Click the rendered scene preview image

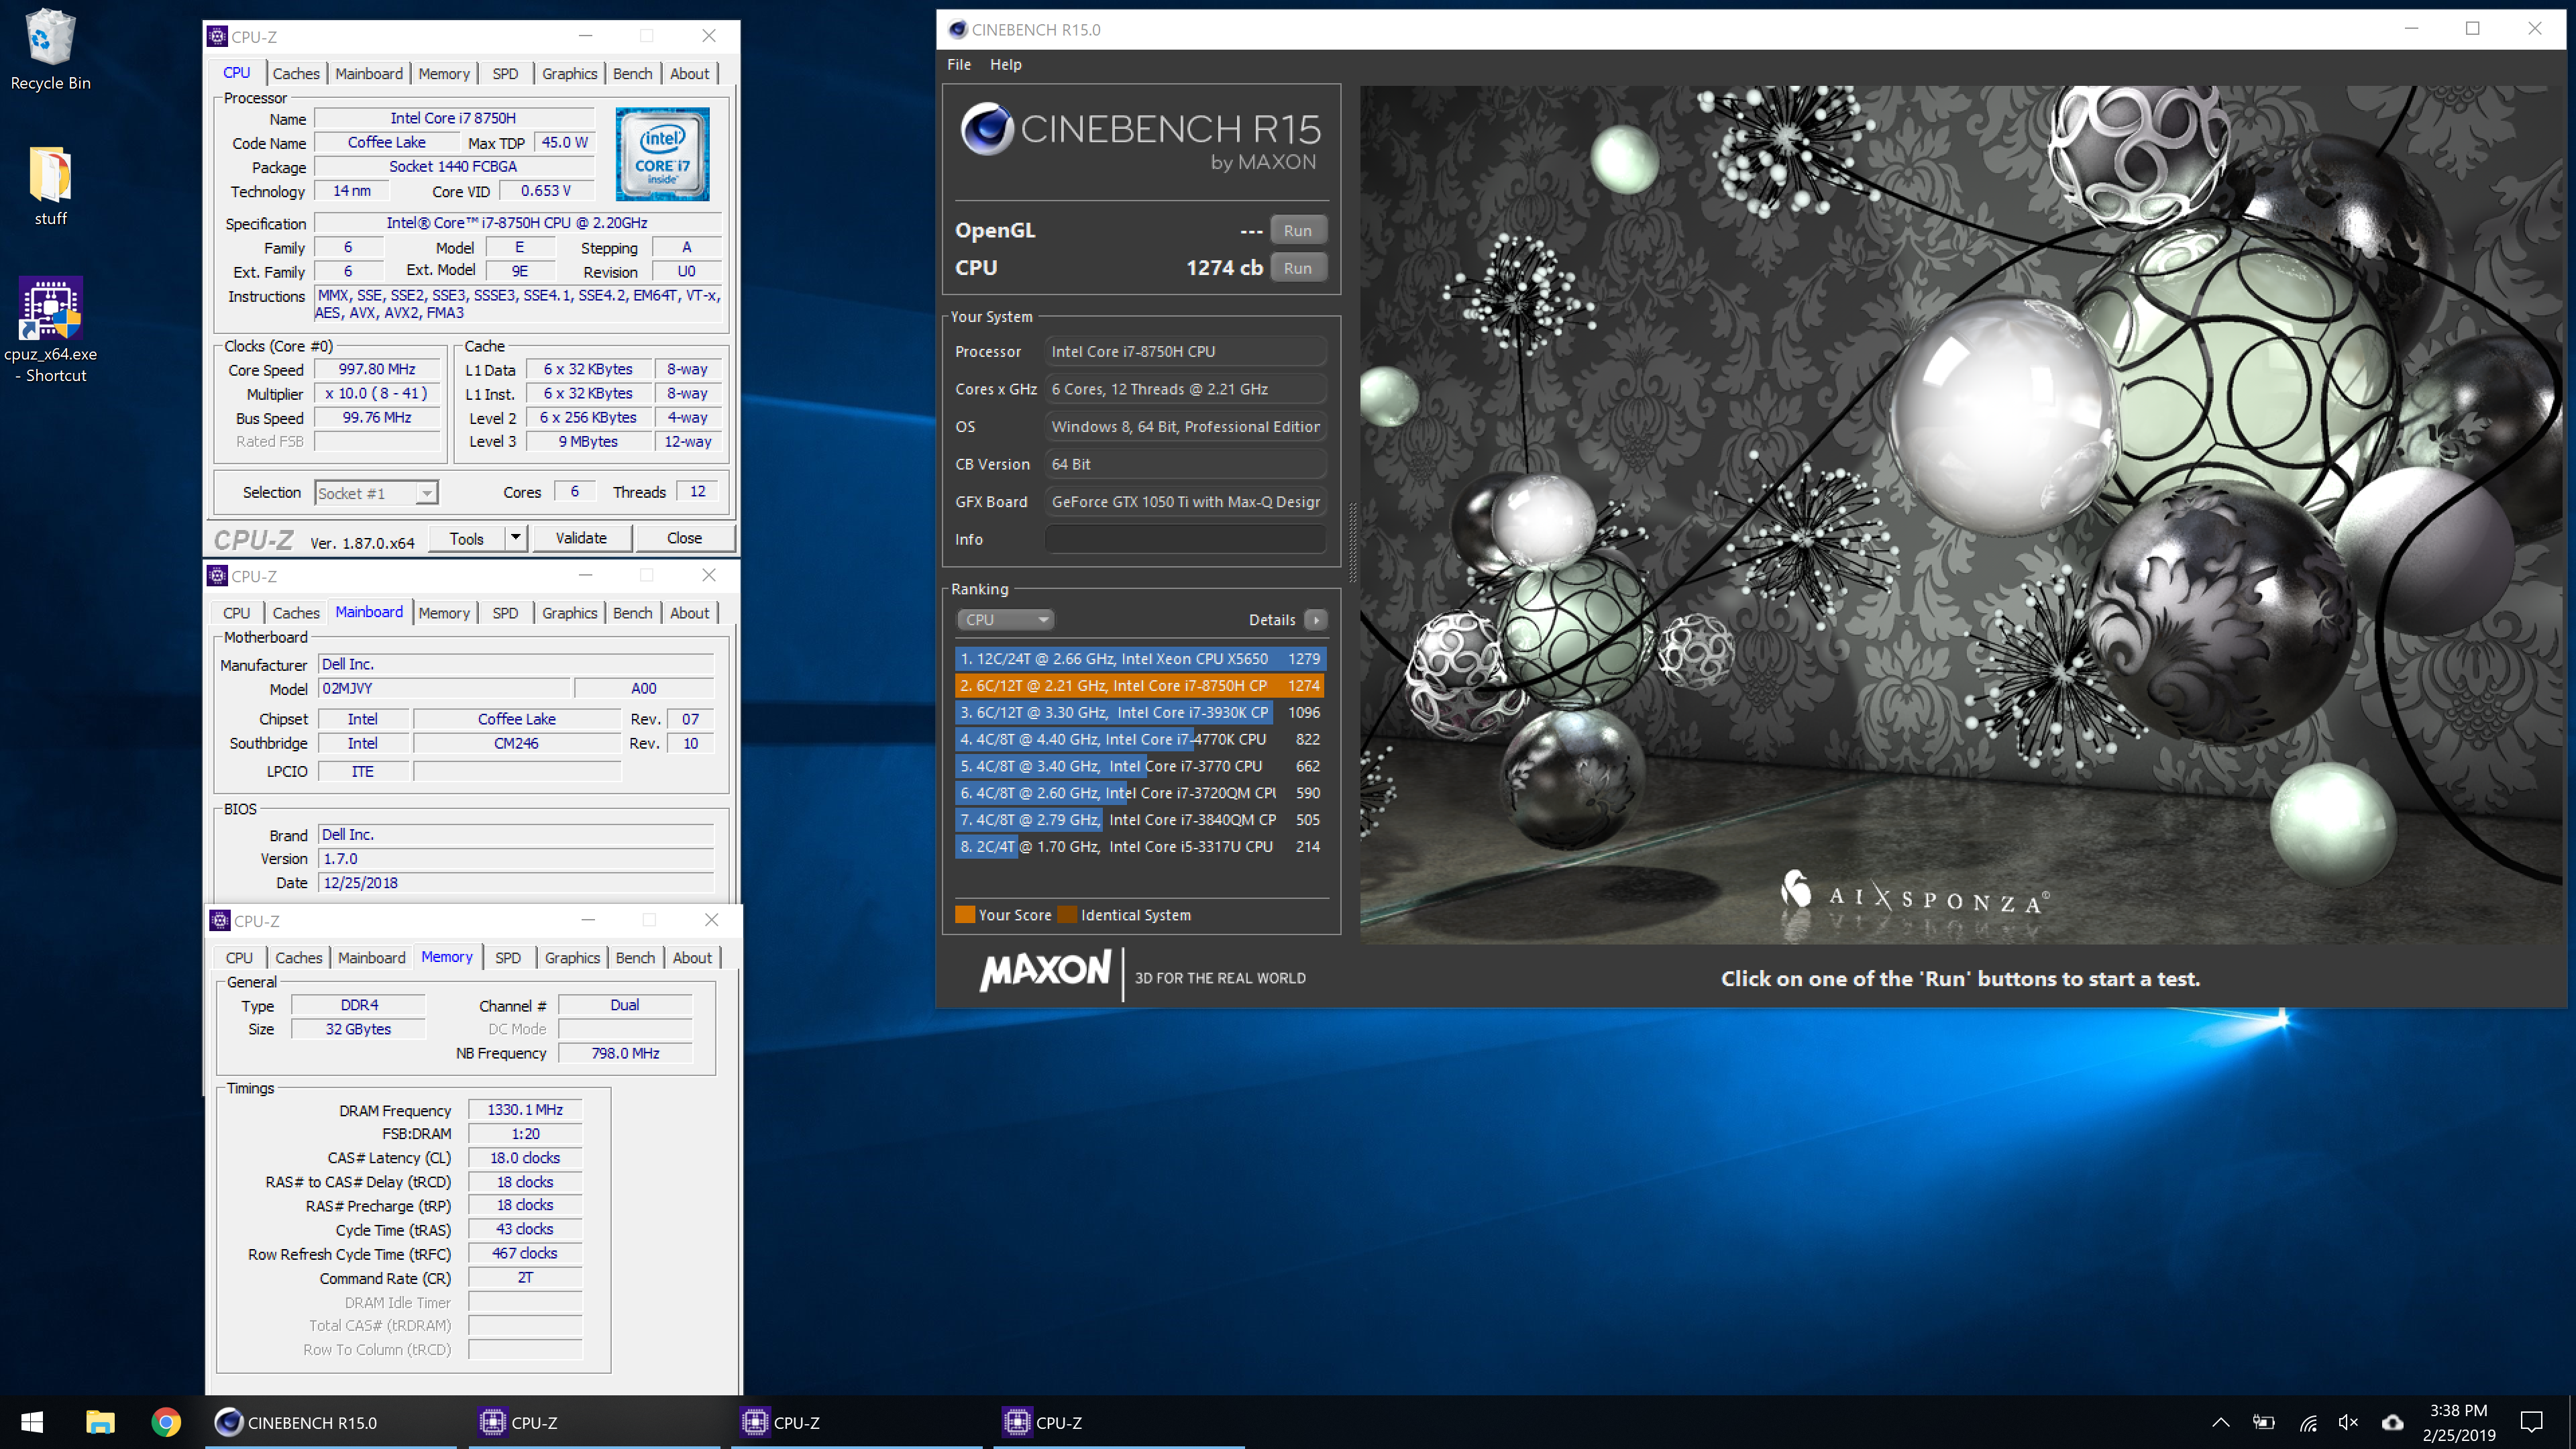coord(1961,514)
